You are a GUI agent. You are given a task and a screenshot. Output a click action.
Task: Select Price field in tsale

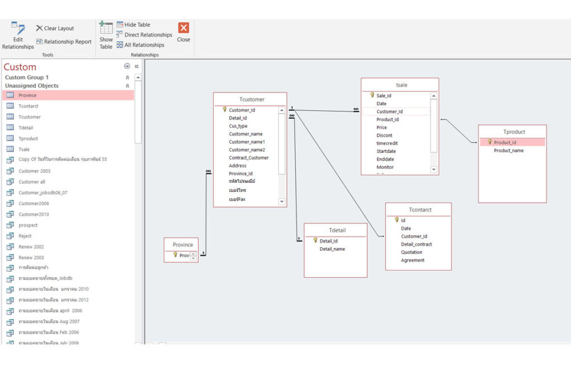pos(381,128)
